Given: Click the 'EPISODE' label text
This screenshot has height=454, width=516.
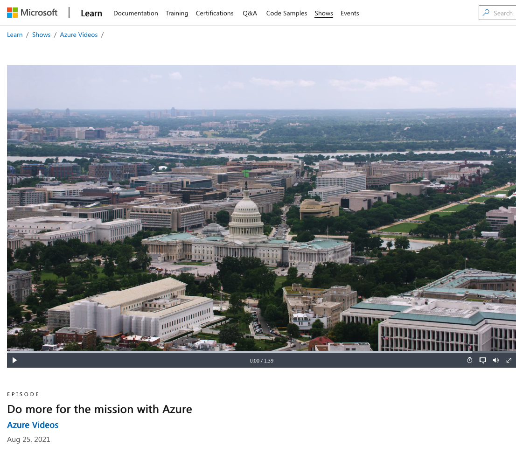Looking at the screenshot, I should [23, 394].
